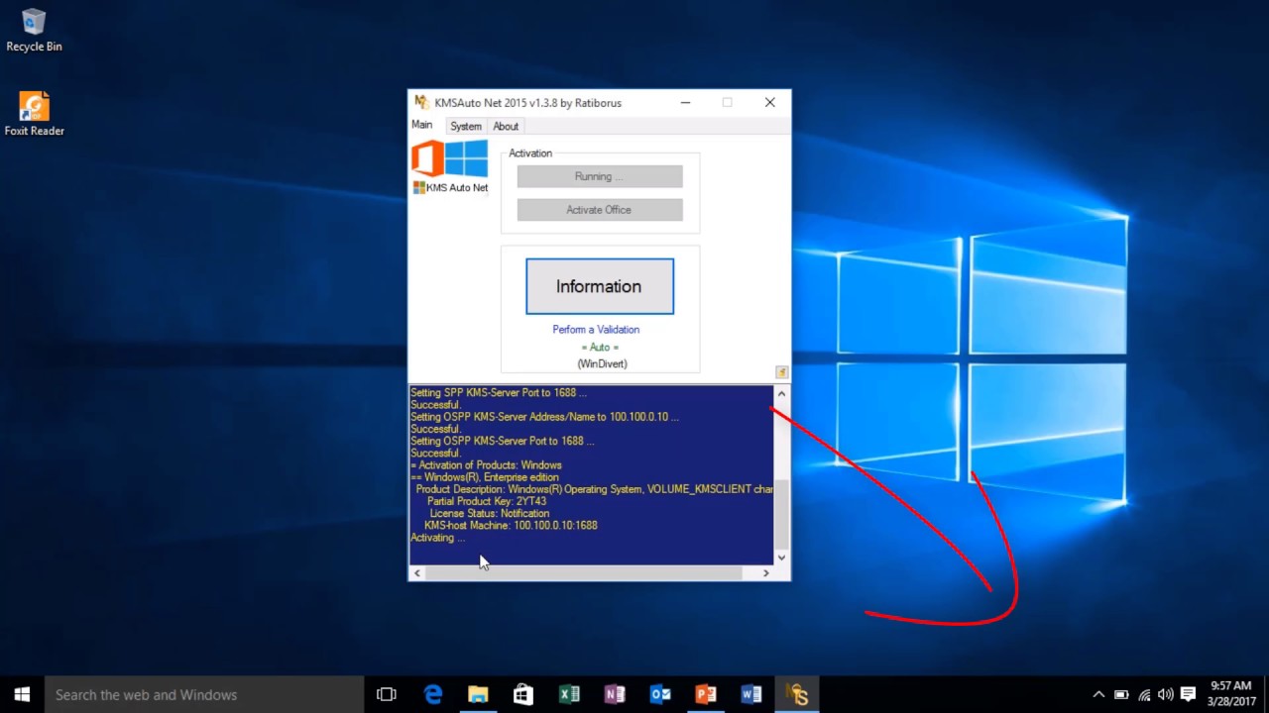Open File Explorer from the taskbar
Screen dimensions: 1269x713
pyautogui.click(x=478, y=694)
